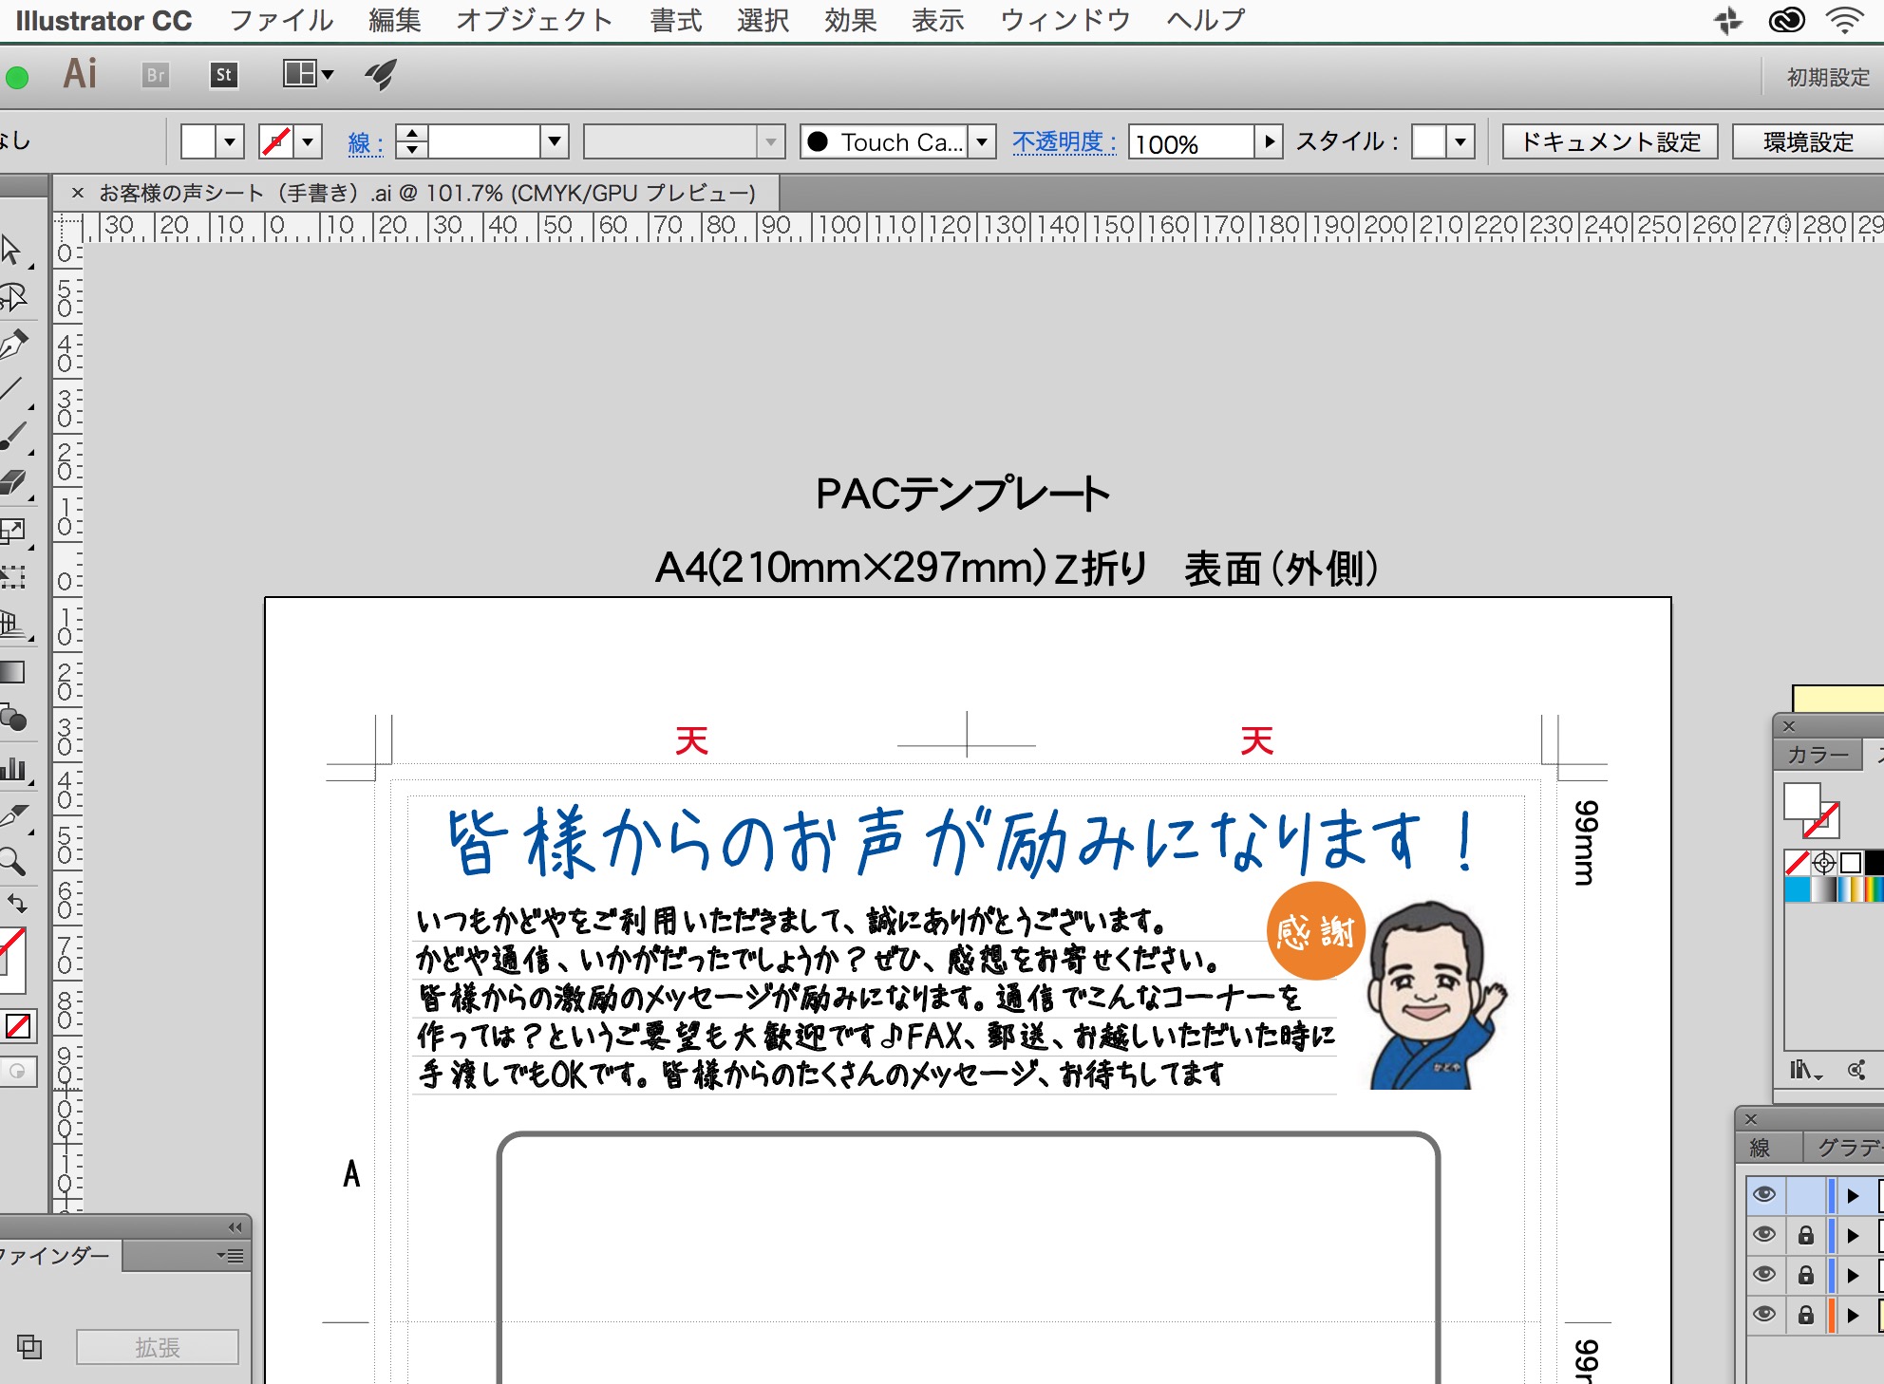Click the 線 link in control bar
Image resolution: width=1884 pixels, height=1384 pixels.
click(x=366, y=142)
